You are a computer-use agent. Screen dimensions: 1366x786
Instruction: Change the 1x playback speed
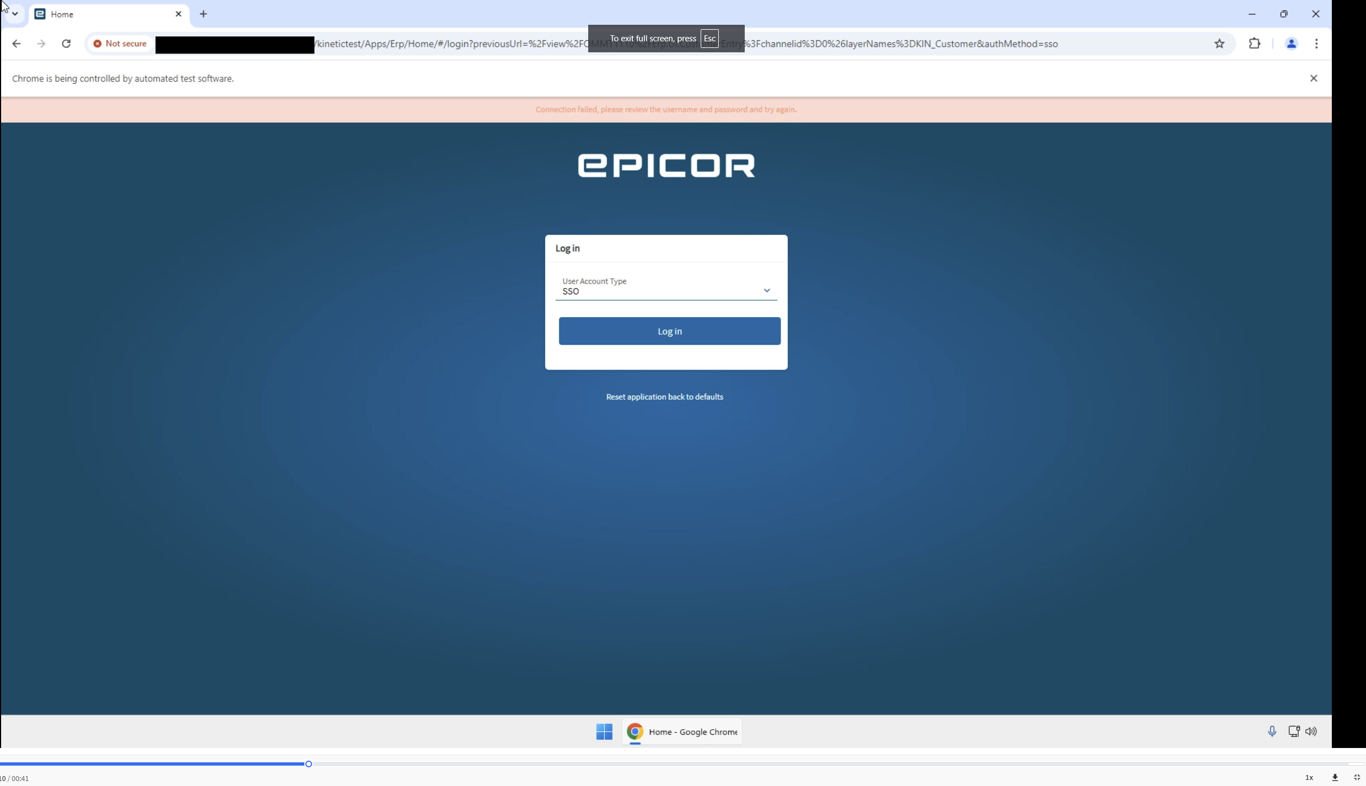[1309, 778]
